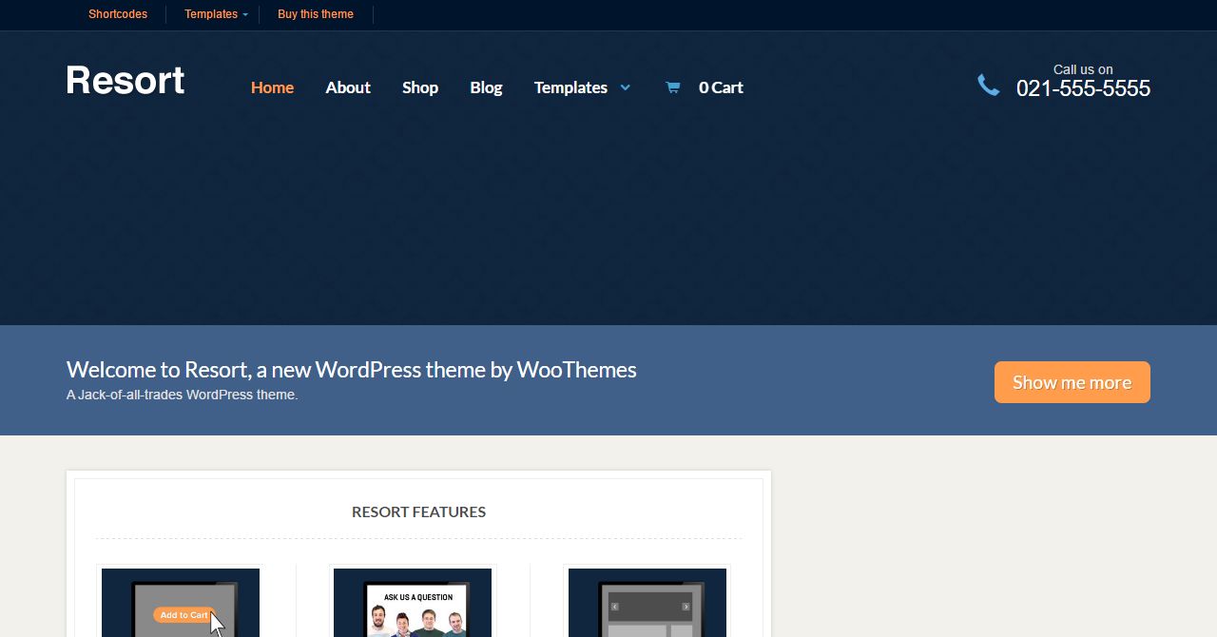Select the Jack-of-all-trades tagline text
This screenshot has height=637, width=1217.
coord(183,395)
